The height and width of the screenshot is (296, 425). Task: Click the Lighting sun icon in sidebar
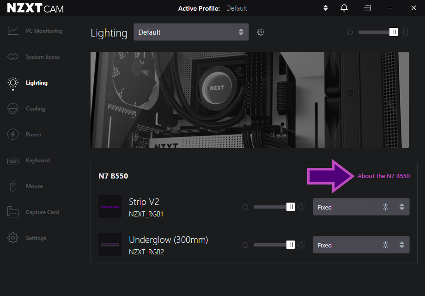[x=13, y=82]
